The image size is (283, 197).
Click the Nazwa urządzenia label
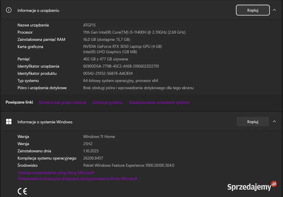pyautogui.click(x=33, y=25)
